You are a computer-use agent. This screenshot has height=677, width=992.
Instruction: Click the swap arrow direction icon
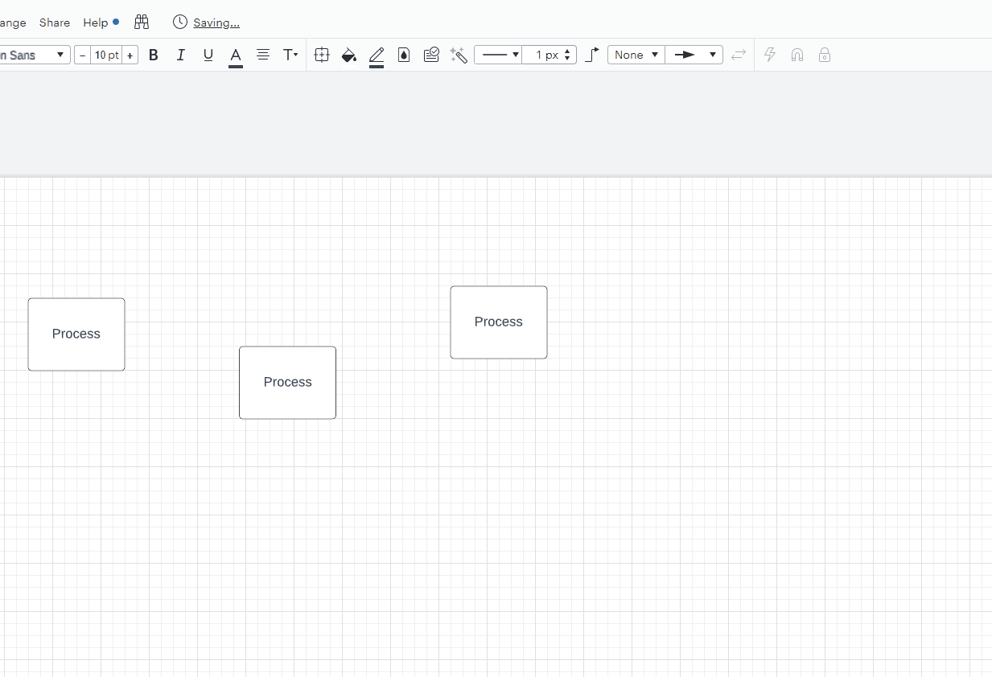[739, 55]
